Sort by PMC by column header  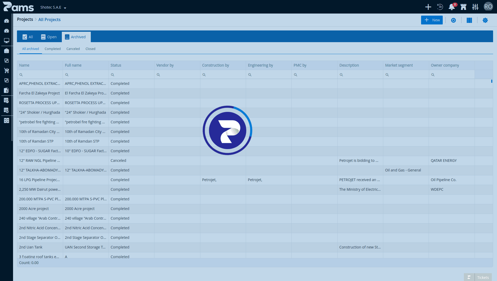coord(314,65)
